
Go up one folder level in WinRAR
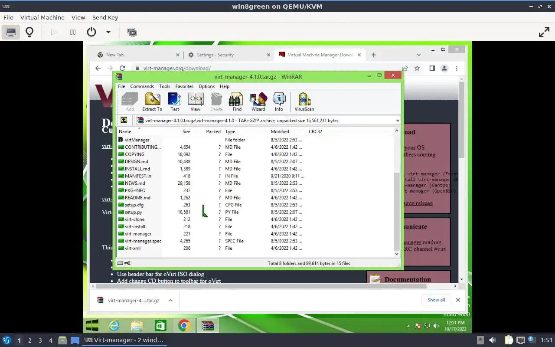[124, 120]
